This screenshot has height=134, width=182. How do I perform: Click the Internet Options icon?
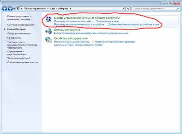(x=49, y=40)
